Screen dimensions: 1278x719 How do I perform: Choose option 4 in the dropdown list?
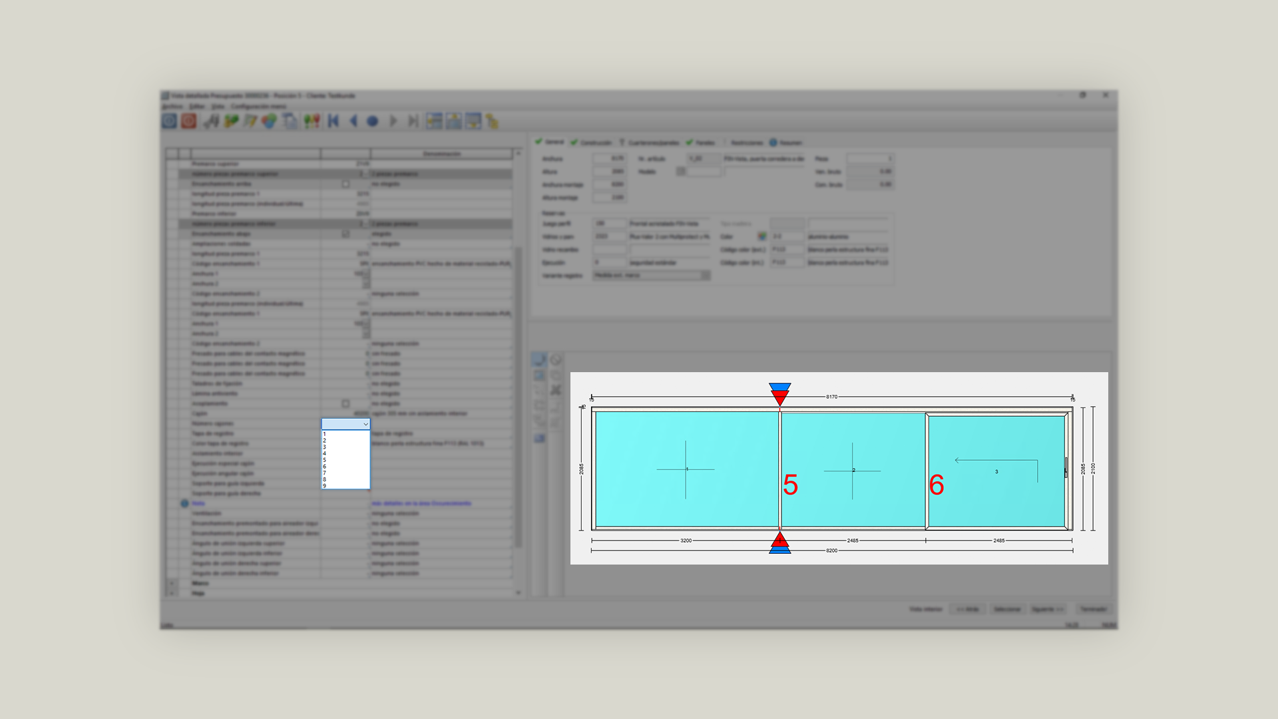pyautogui.click(x=345, y=453)
